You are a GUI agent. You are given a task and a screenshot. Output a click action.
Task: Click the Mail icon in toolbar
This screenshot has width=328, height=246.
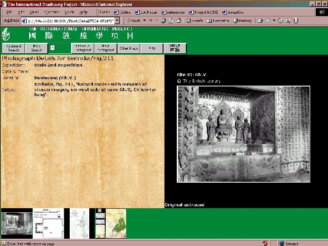point(268,20)
